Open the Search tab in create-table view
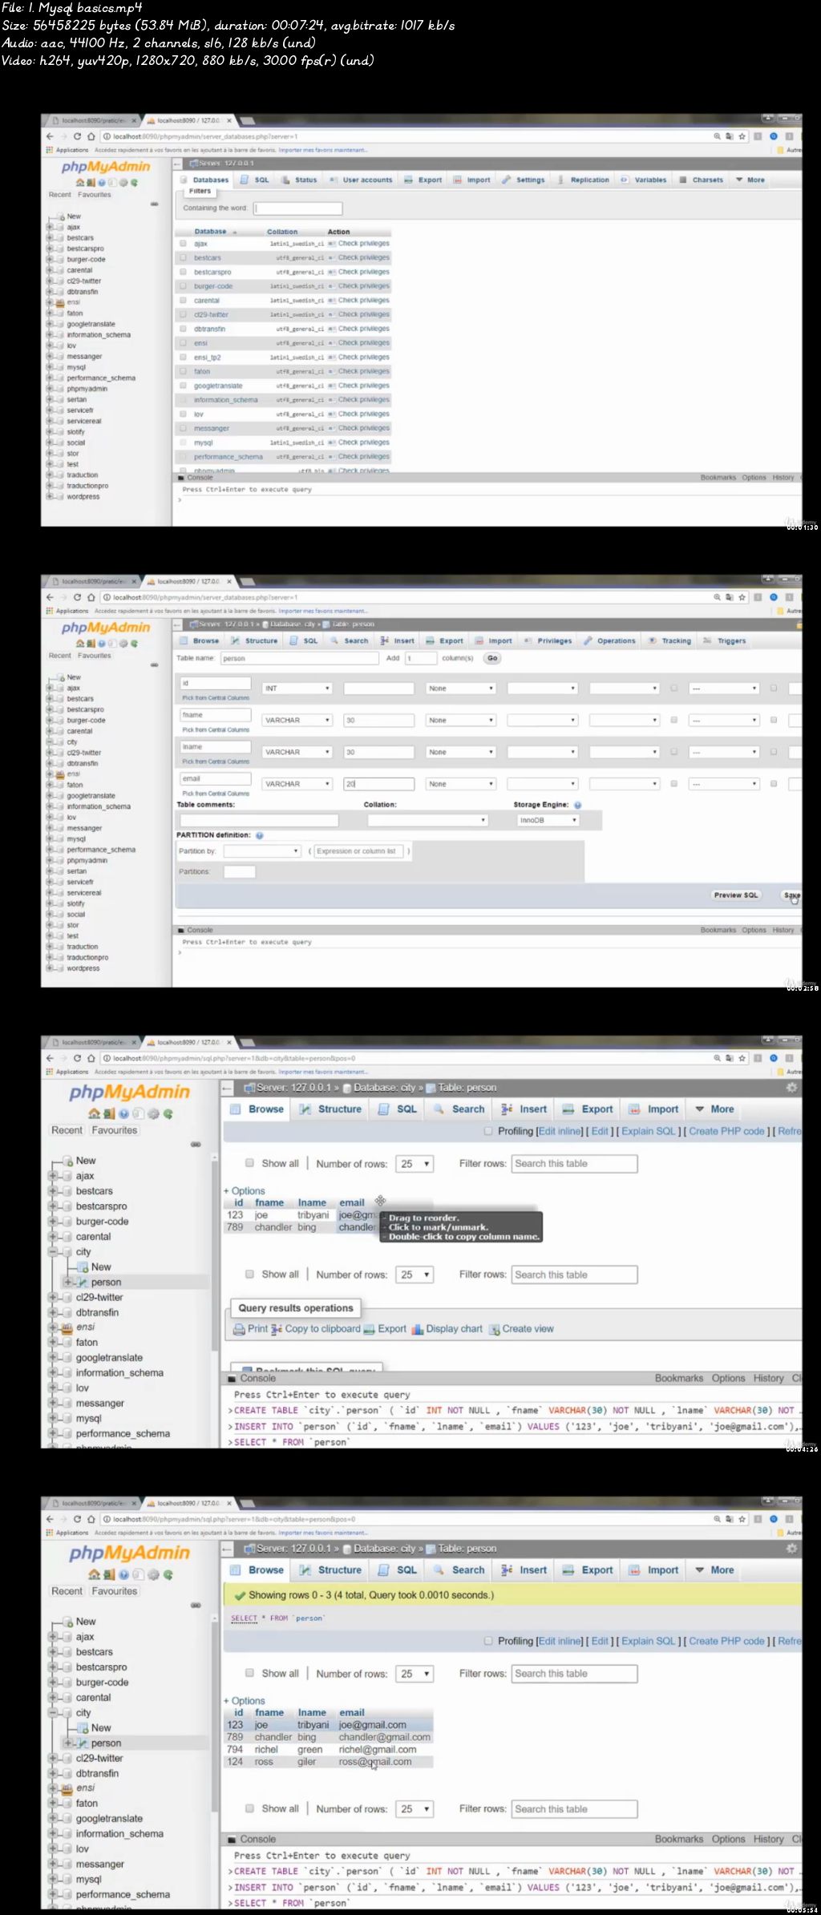The image size is (821, 1915). [350, 640]
